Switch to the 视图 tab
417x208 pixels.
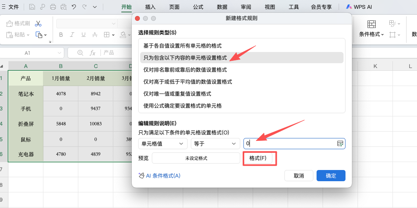coord(270,7)
